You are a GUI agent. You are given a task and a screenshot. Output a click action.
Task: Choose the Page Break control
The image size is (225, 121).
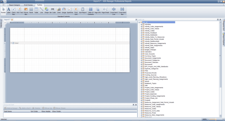click(x=105, y=11)
